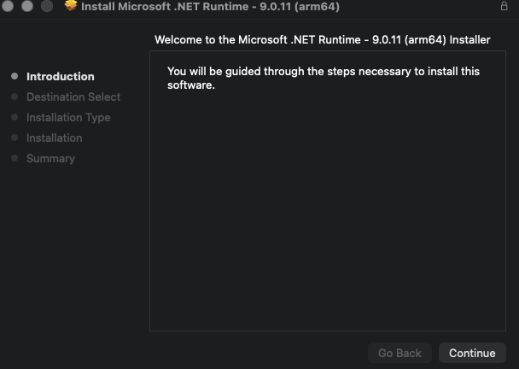This screenshot has height=369, width=519.
Task: Open the Installation Type step
Action: point(68,117)
